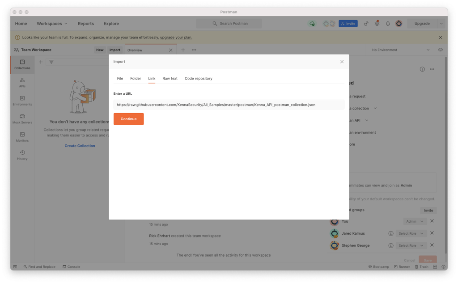Open the Monitors sidebar panel
The height and width of the screenshot is (283, 458).
(x=22, y=136)
